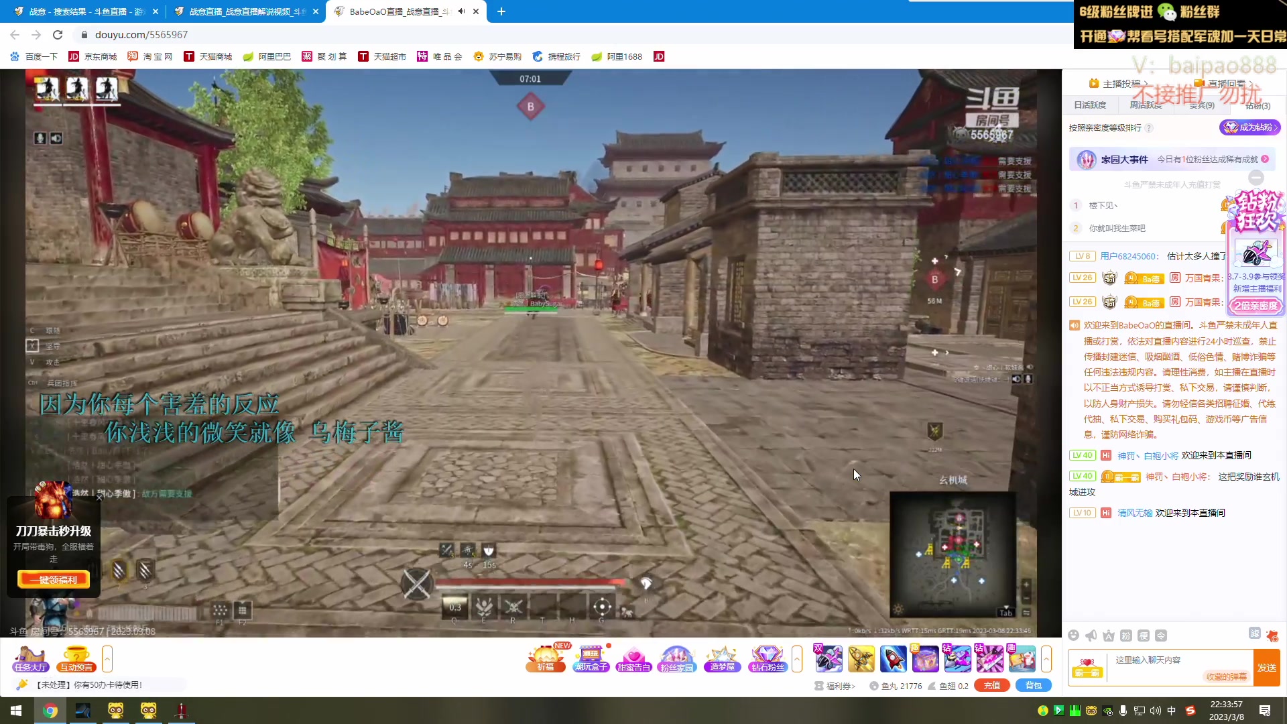The height and width of the screenshot is (724, 1287).
Task: Click 一键领福利 on the ad popup
Action: (54, 580)
